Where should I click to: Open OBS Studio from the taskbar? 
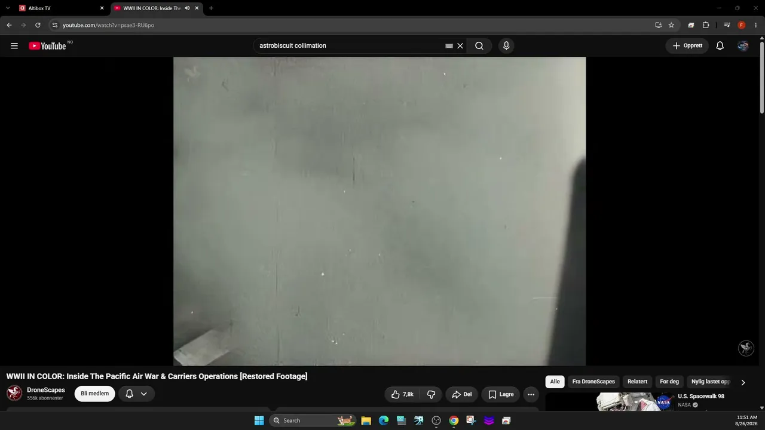pyautogui.click(x=436, y=420)
